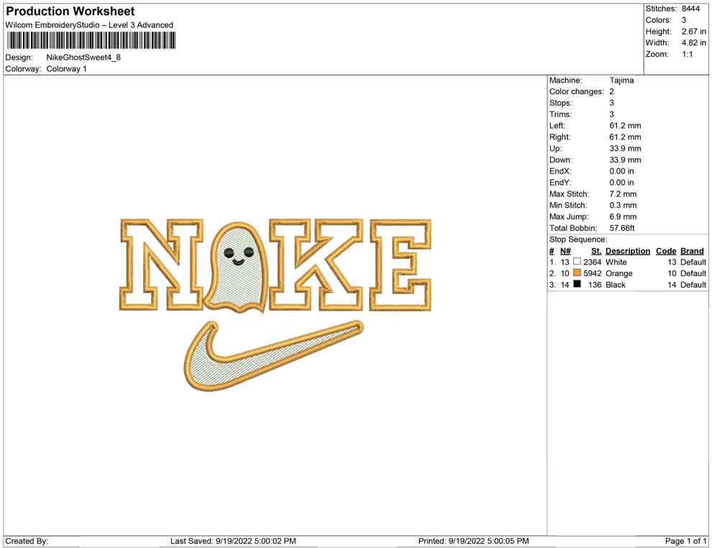The height and width of the screenshot is (548, 712).
Task: Click the Width value '4.82 in'
Action: coord(693,42)
